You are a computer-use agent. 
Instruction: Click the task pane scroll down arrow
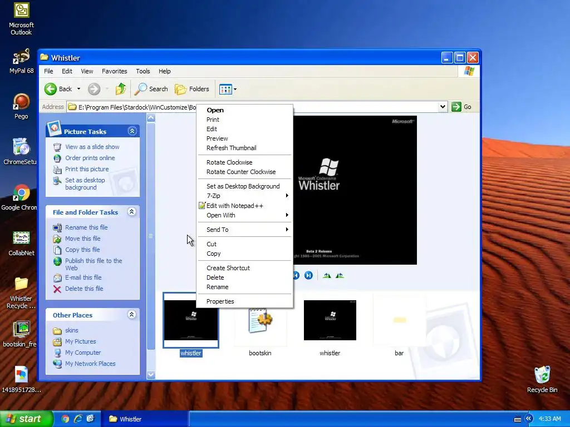(151, 375)
